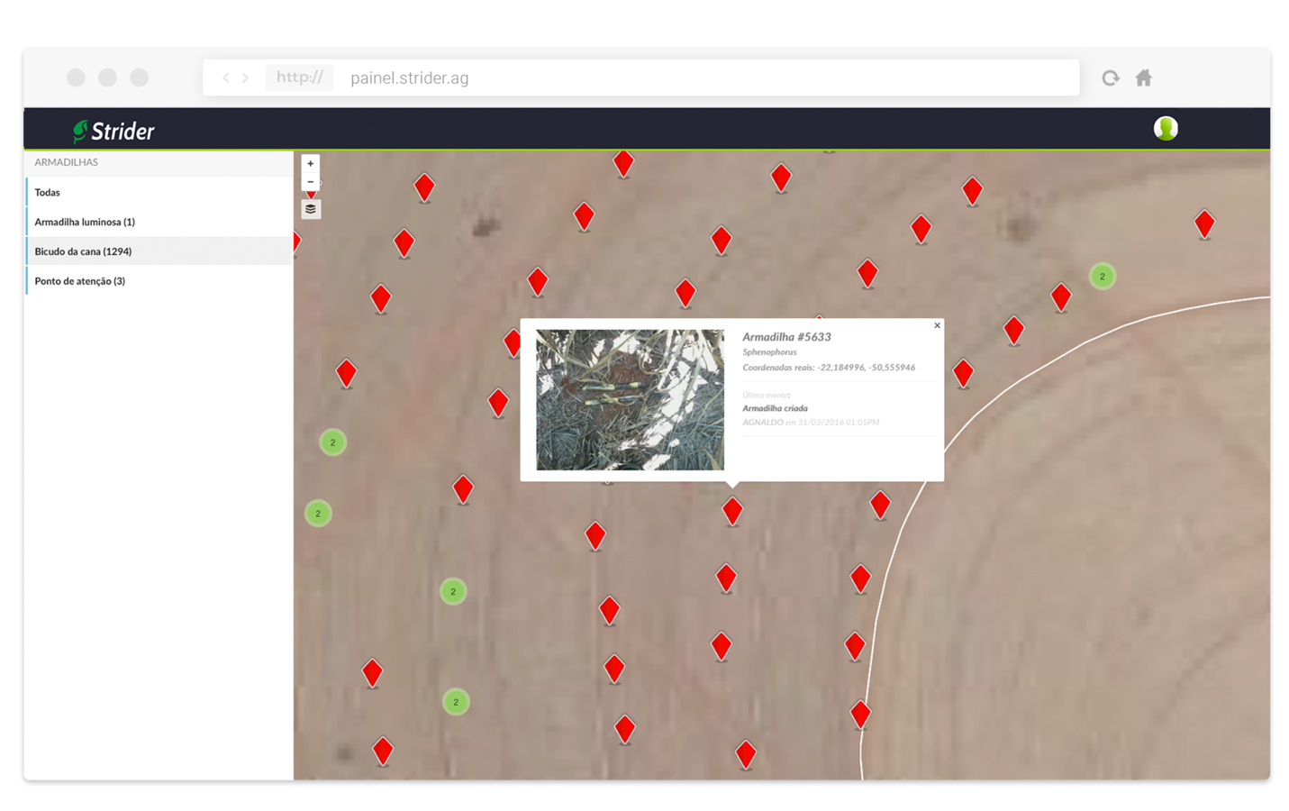1289x811 pixels.
Task: Click the address bar painel.strider.ag
Action: pyautogui.click(x=640, y=77)
